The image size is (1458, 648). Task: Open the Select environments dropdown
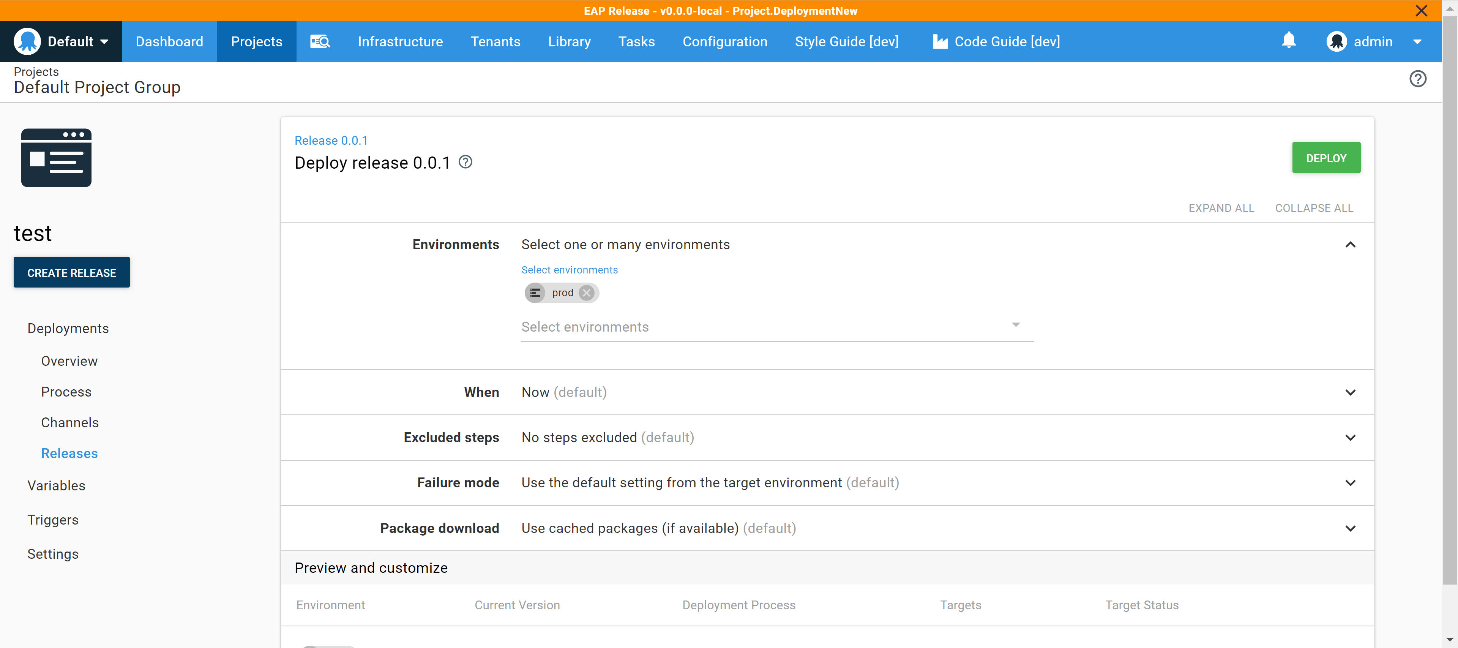(x=777, y=327)
